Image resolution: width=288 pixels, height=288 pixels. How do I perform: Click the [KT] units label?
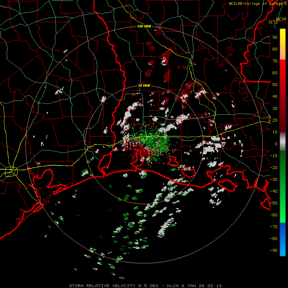[x=273, y=22]
